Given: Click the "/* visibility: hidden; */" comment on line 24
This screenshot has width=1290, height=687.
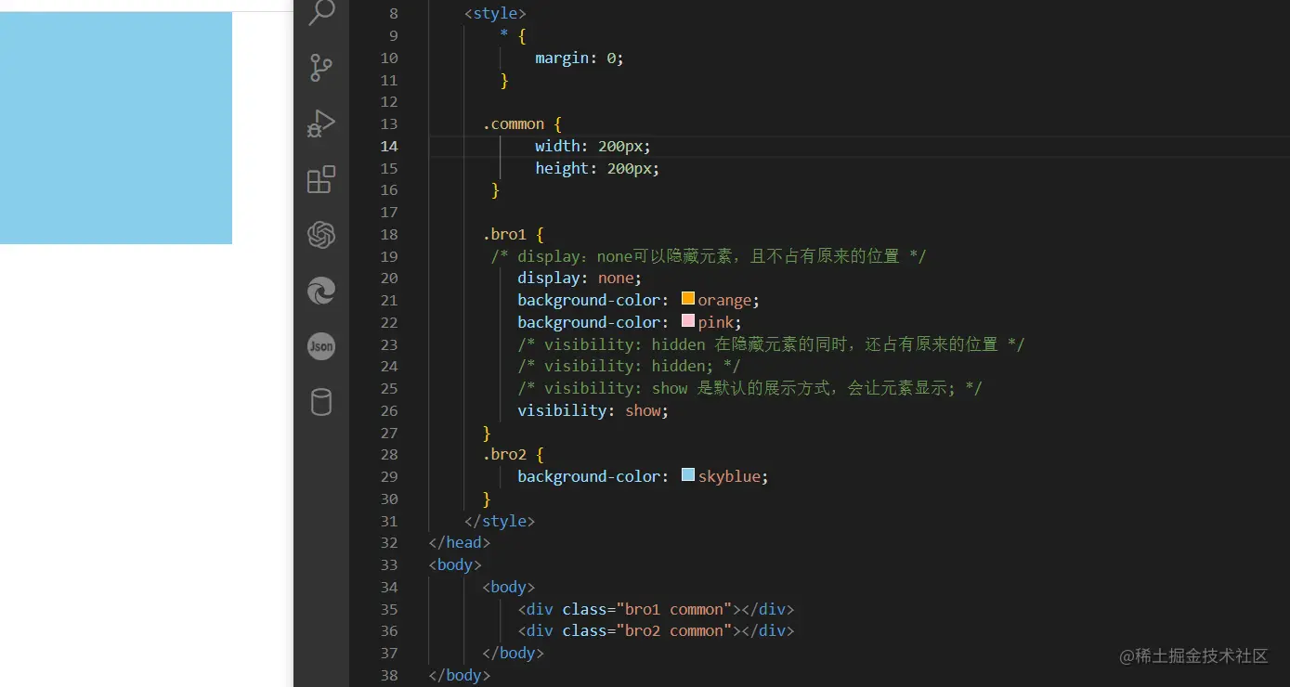Looking at the screenshot, I should (x=629, y=367).
